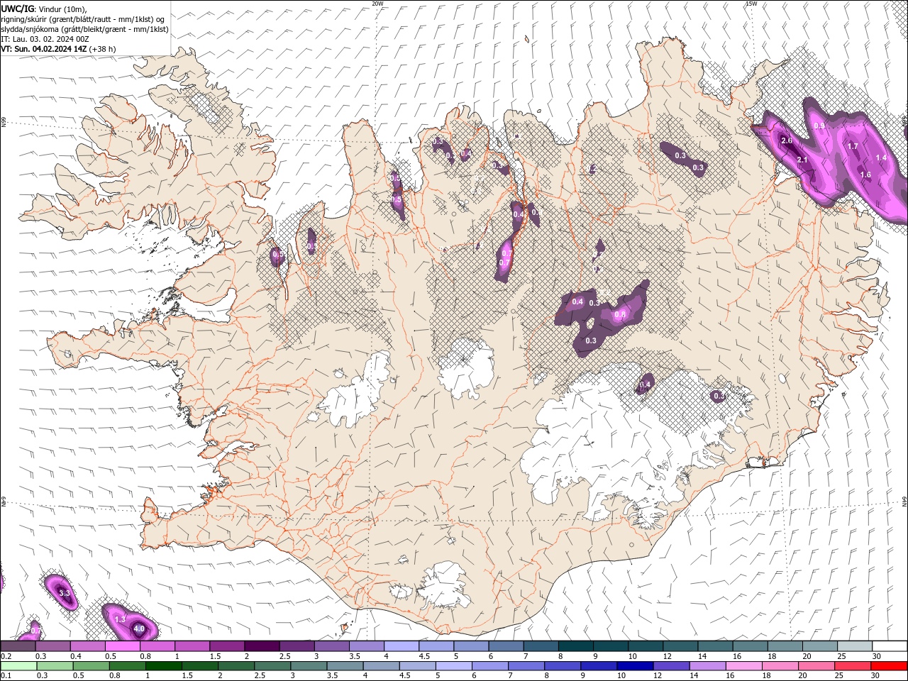Viewport: 908px width, 681px height.
Task: Click the 2.1 precipitation value on the map
Action: [802, 160]
